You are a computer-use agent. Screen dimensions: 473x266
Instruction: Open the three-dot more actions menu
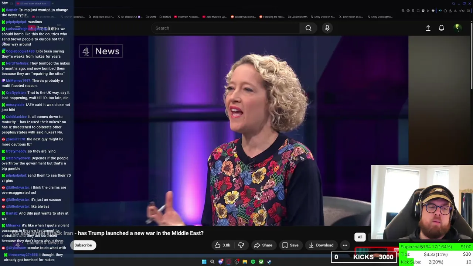click(x=345, y=245)
